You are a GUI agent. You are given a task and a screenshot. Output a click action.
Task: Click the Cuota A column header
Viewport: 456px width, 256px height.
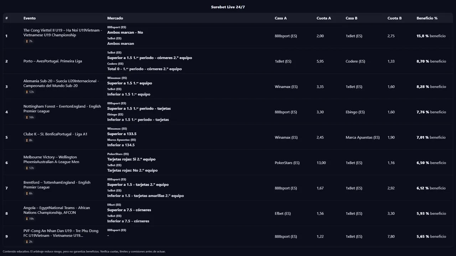pyautogui.click(x=323, y=18)
